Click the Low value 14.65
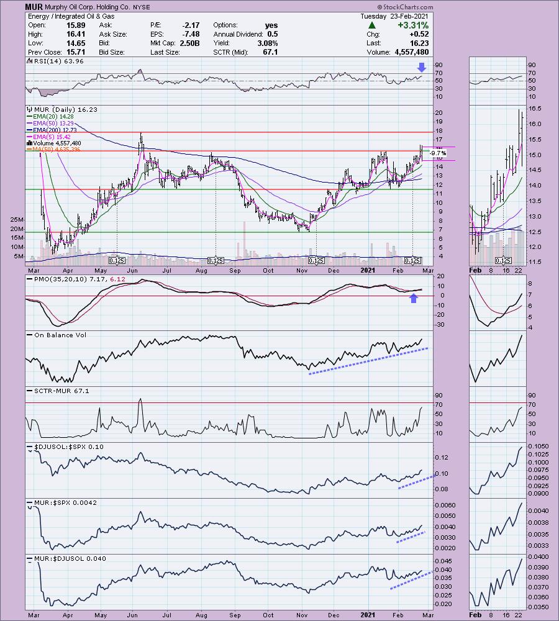 point(76,43)
